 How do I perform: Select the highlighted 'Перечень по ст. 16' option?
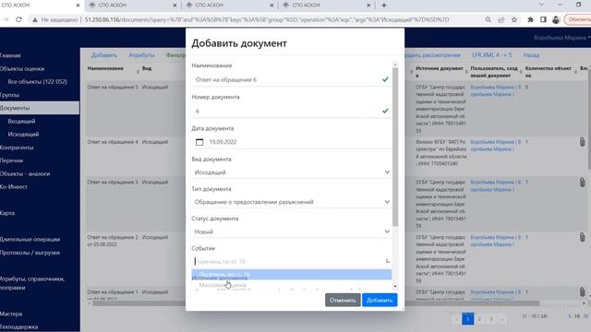(x=292, y=275)
